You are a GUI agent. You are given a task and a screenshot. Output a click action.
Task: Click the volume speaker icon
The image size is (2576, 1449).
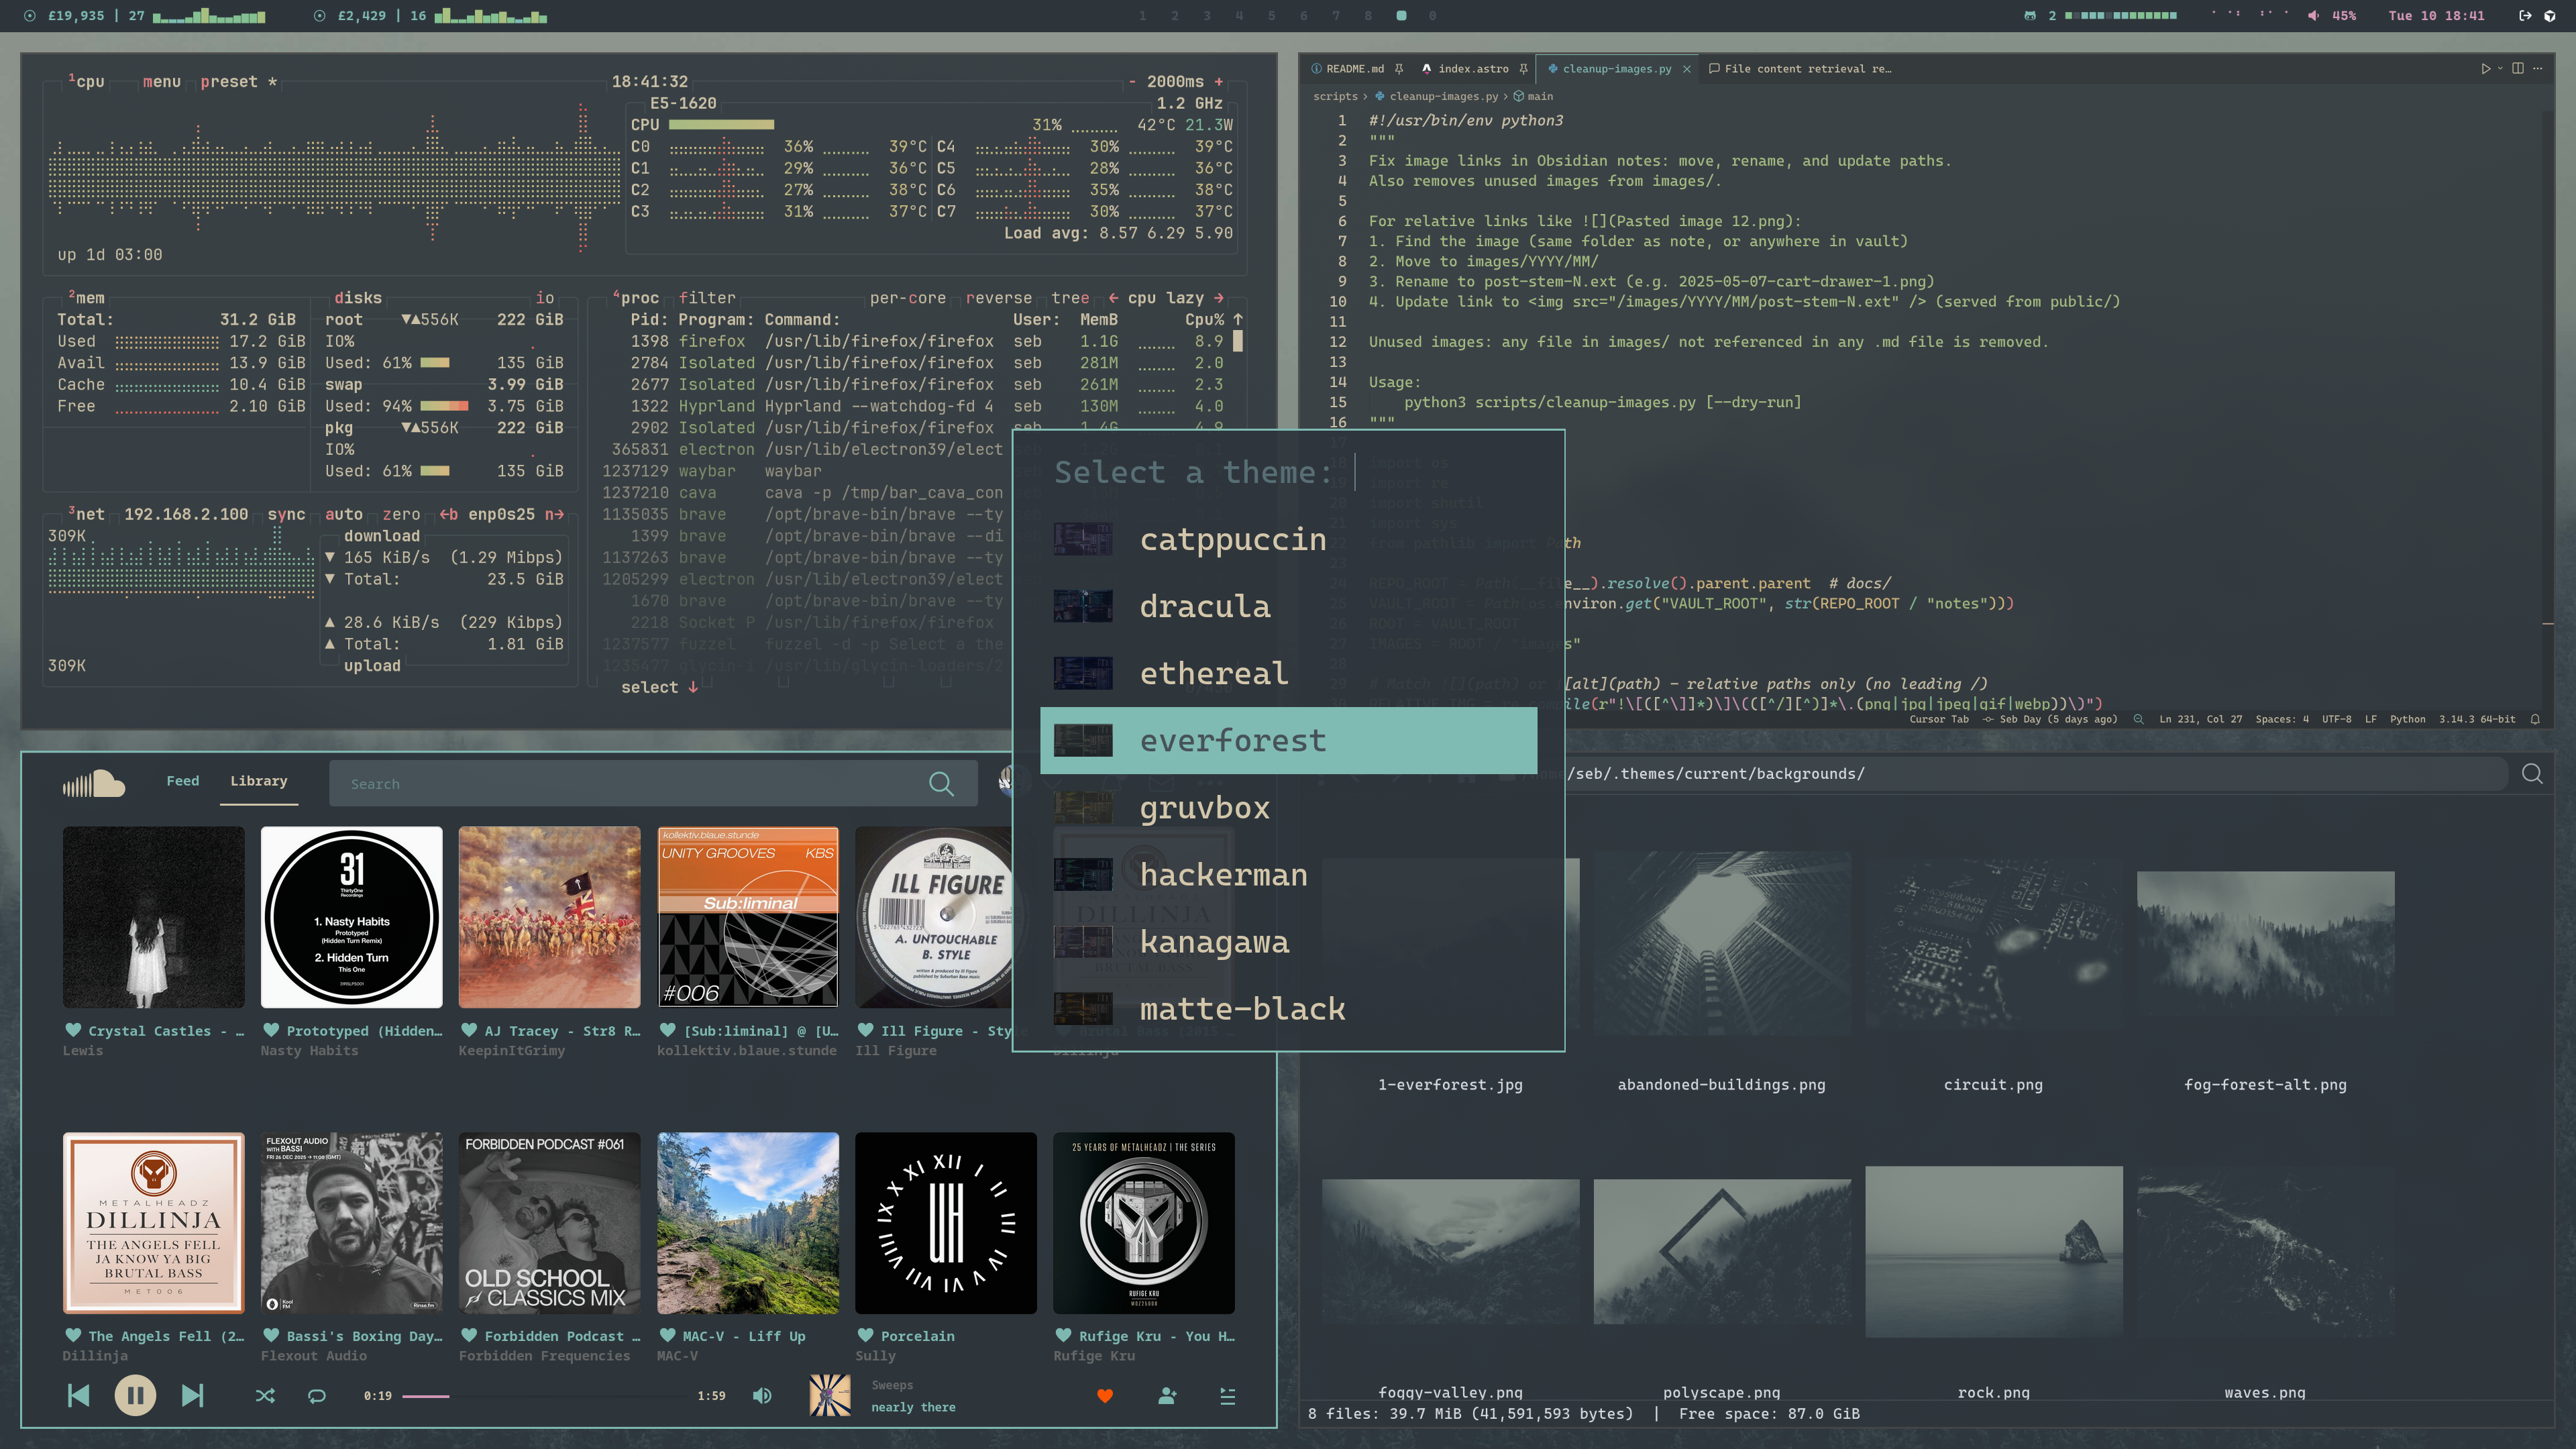[762, 1396]
